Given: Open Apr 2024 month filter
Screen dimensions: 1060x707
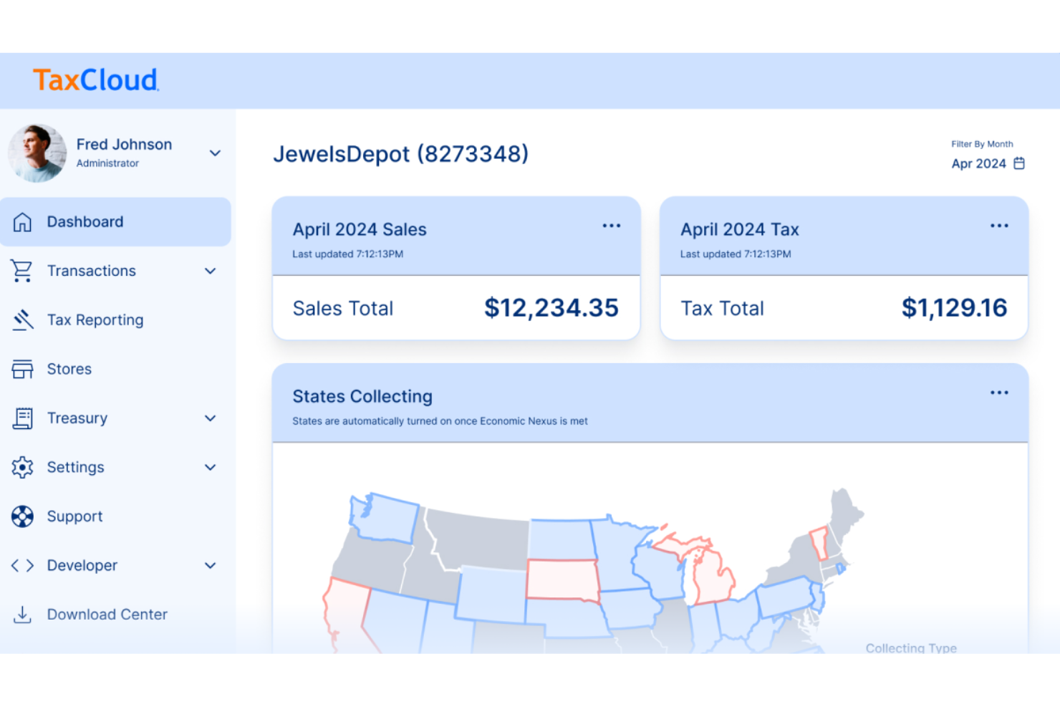Looking at the screenshot, I should click(x=979, y=163).
